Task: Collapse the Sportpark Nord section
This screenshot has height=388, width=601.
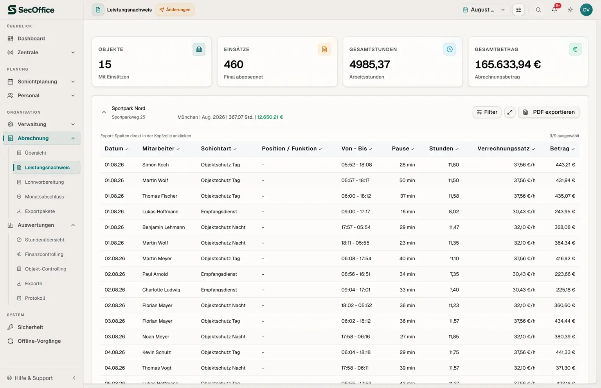Action: coord(104,112)
